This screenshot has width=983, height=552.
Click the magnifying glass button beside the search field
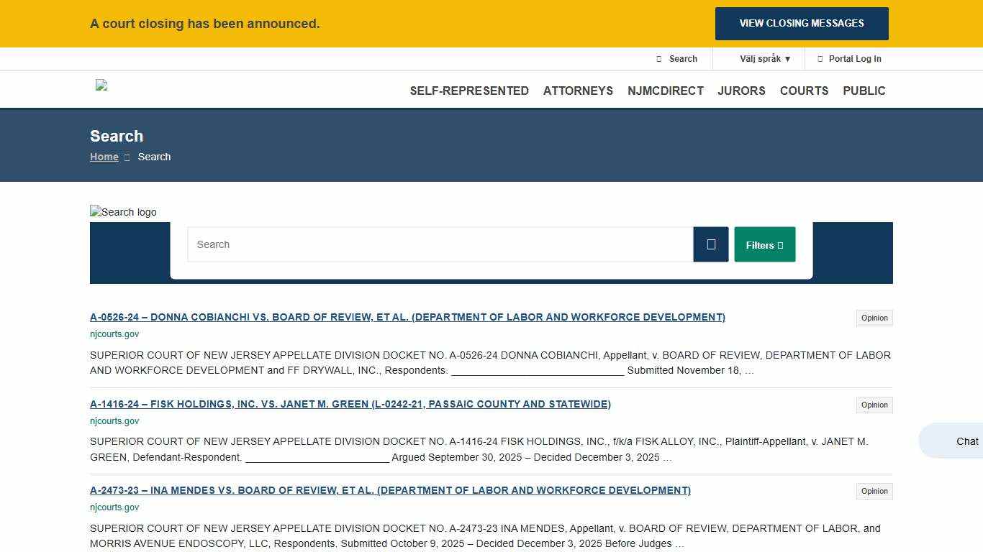711,244
